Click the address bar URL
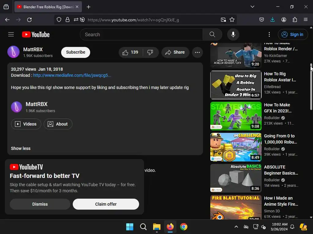This screenshot has height=234, width=313. tap(133, 20)
